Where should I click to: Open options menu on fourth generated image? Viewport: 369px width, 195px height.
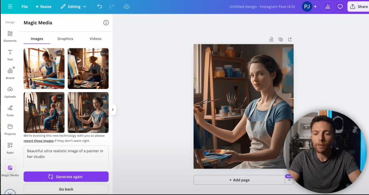(x=103, y=97)
